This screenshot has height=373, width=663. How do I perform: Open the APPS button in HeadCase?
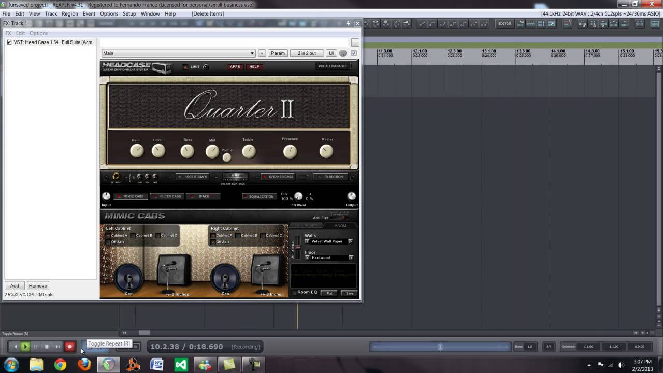[235, 67]
